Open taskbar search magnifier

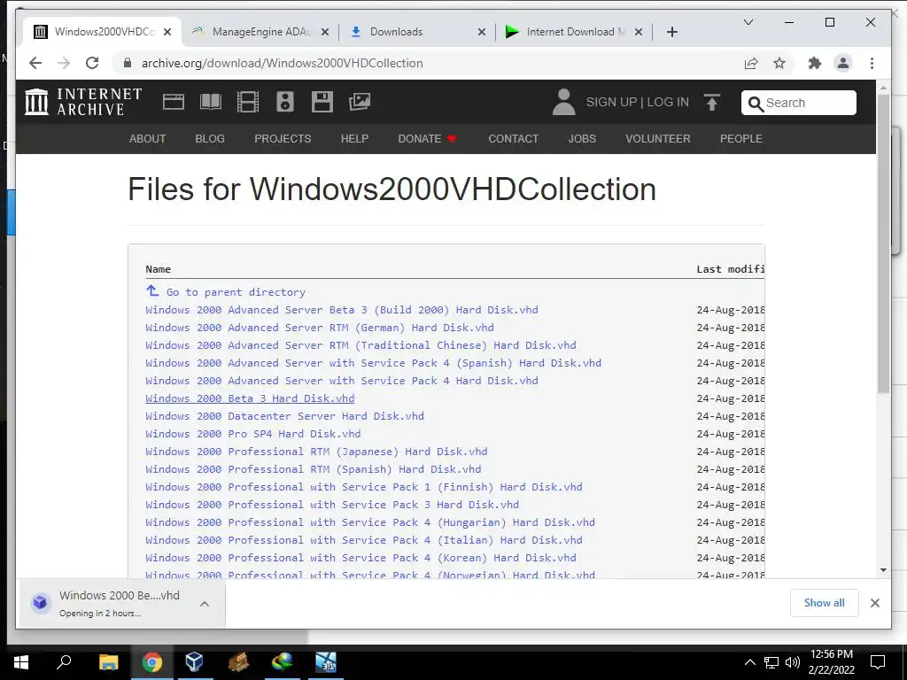pos(64,662)
